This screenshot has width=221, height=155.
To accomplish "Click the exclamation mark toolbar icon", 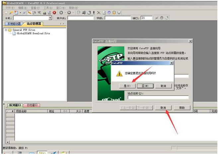I will [x=94, y=13].
